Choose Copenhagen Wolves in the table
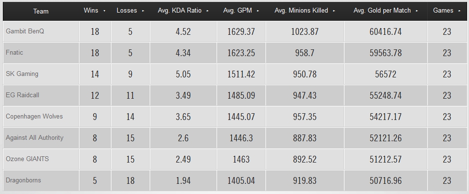This screenshot has height=194, width=469. [x=34, y=117]
